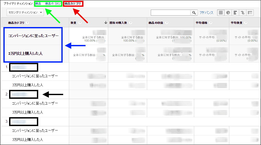The height and width of the screenshot is (145, 261).
Task: Click 3万円以上購入した人 under row 3
Action: point(28,140)
